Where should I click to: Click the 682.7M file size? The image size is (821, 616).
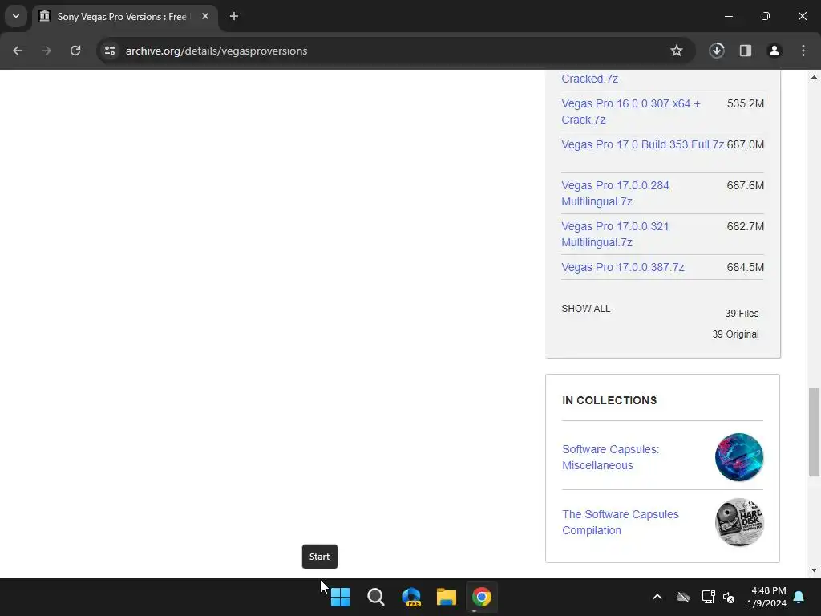pos(745,226)
